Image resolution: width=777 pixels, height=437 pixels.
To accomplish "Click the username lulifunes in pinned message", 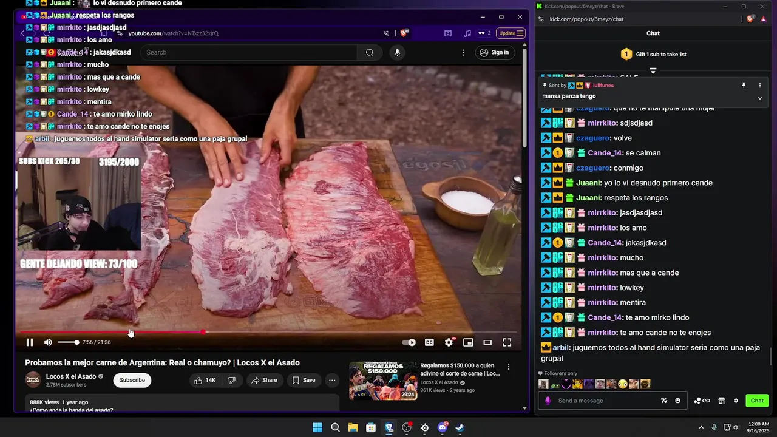I will point(603,86).
